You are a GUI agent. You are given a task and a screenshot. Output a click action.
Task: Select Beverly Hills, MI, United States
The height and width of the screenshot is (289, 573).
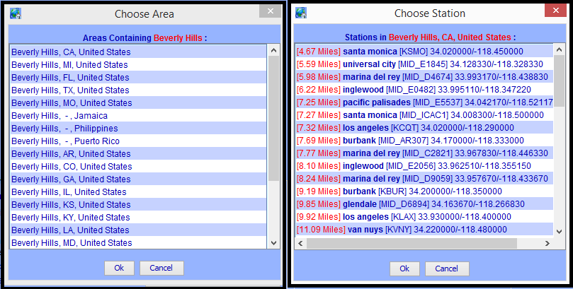139,65
